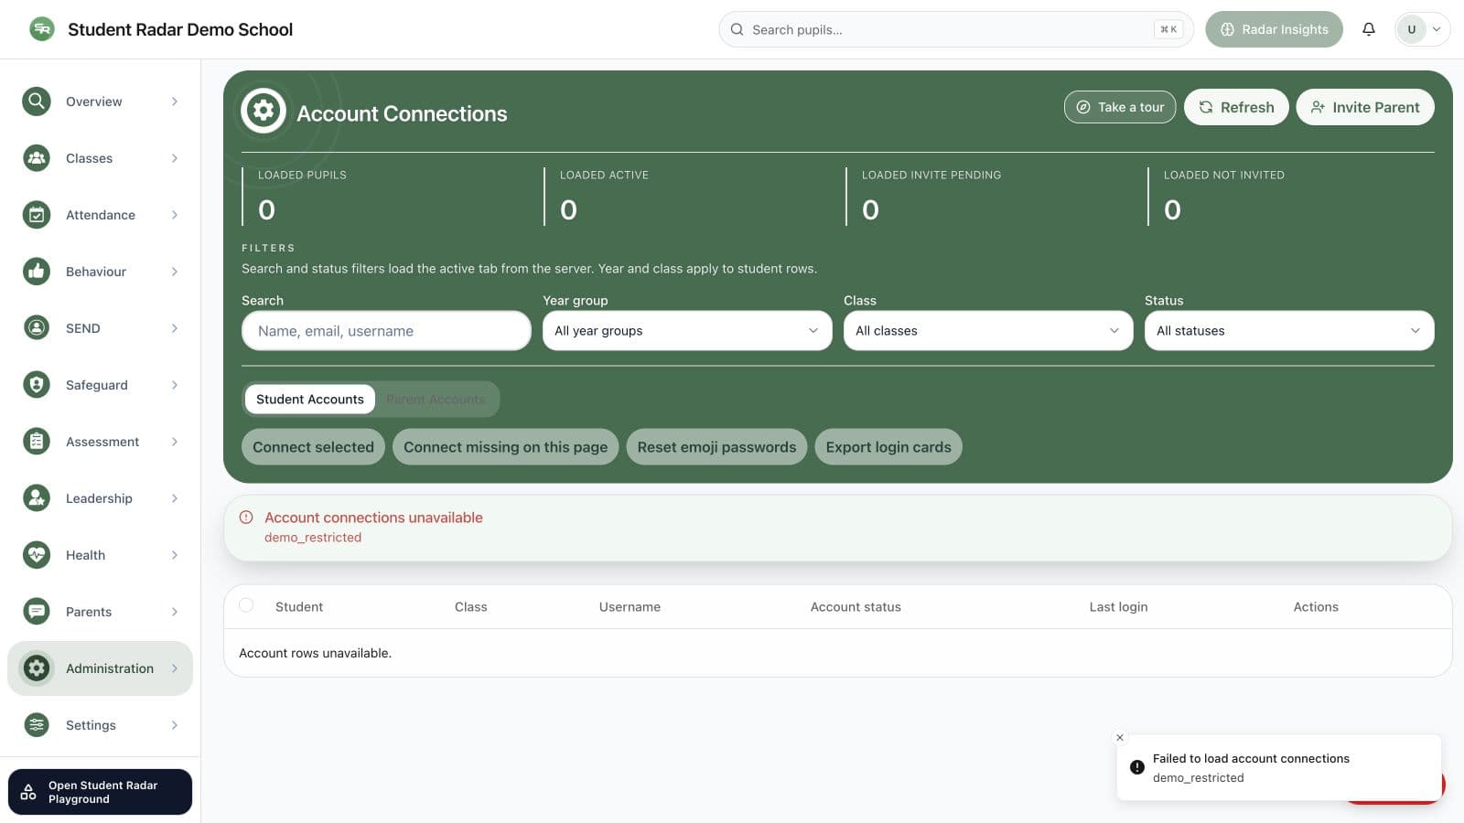Click the Student Radar Demo School title
Viewport: 1464px width, 823px height.
pos(180,29)
